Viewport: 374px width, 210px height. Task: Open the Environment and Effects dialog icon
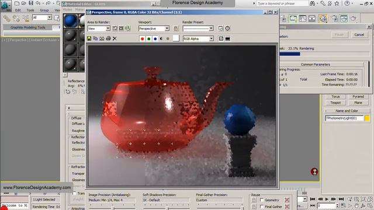pyautogui.click(x=227, y=29)
